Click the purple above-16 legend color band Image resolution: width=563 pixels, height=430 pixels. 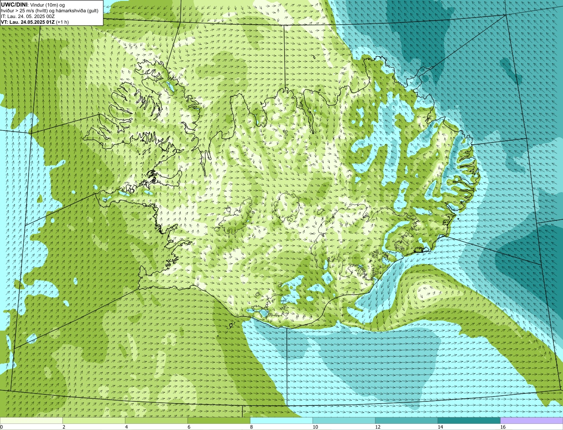[x=532, y=420]
